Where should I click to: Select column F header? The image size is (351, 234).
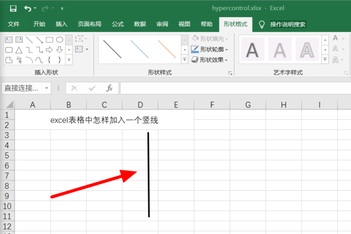pos(211,105)
